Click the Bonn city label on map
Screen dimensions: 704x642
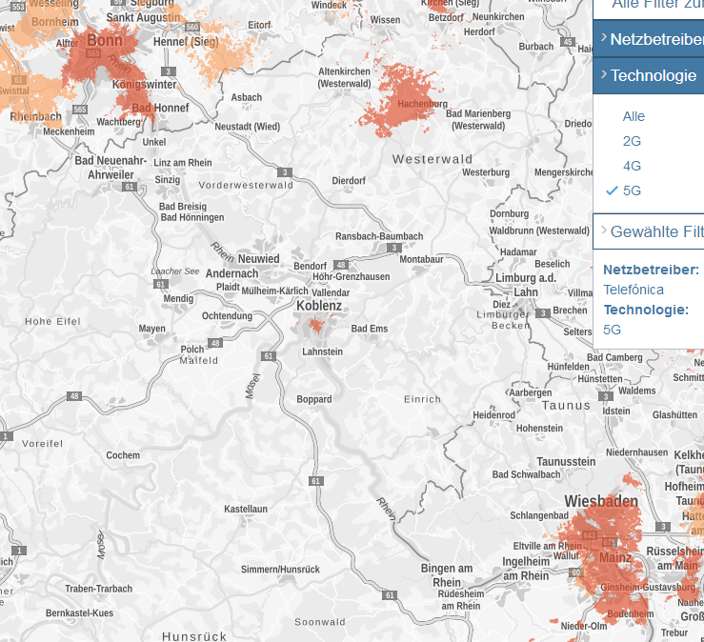[x=105, y=40]
